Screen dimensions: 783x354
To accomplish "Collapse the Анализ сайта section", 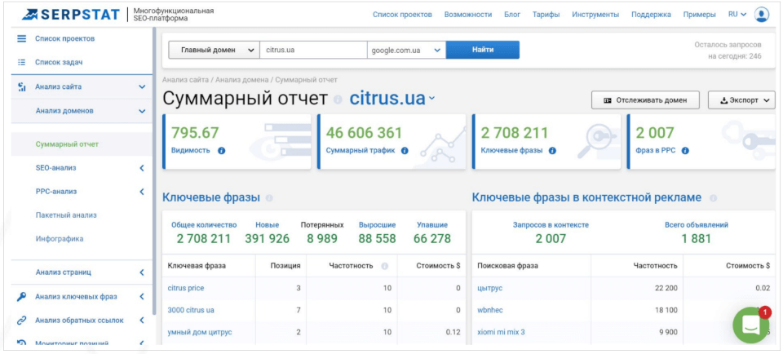I will click(x=142, y=87).
